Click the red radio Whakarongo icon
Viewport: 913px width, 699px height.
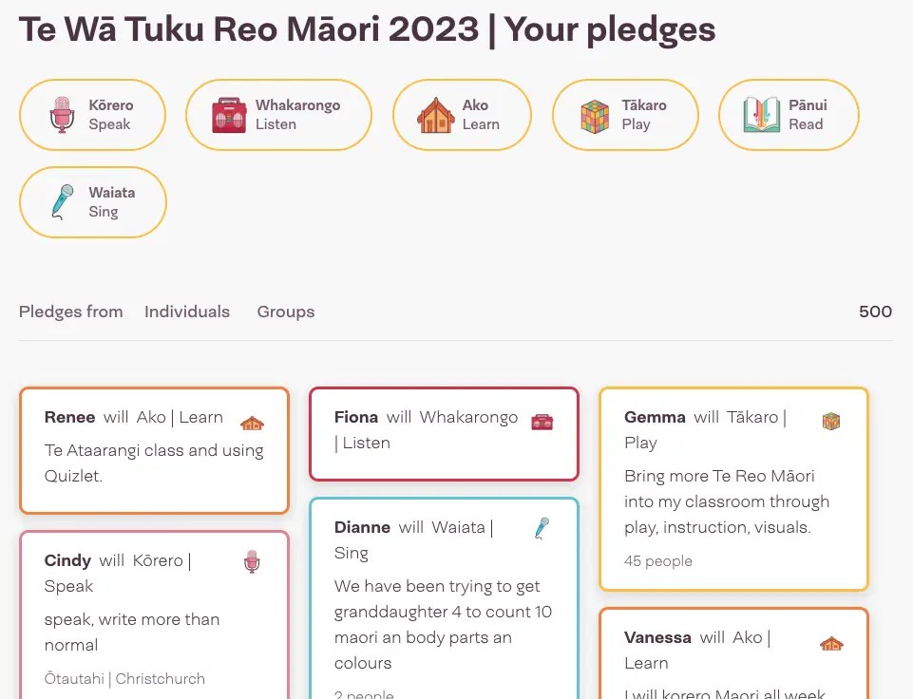click(229, 115)
